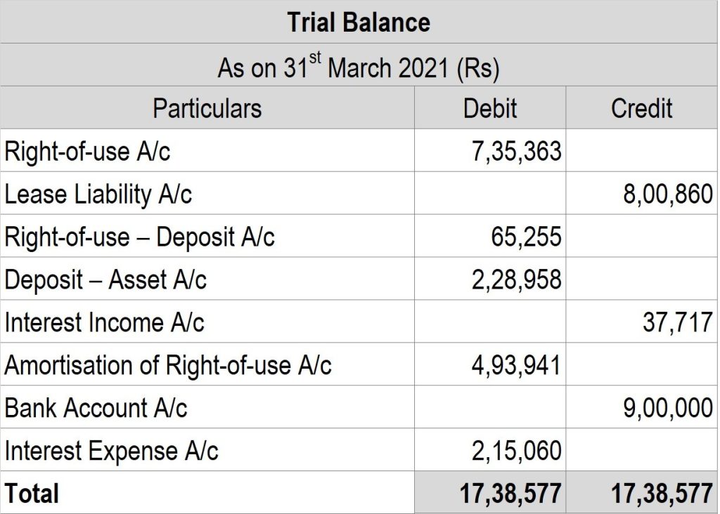
Task: Select the Right-of-use A/c row label
Action: coord(88,152)
